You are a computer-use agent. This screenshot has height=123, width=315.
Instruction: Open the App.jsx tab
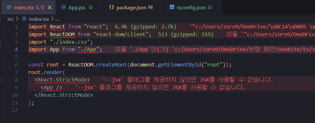[x=77, y=8]
